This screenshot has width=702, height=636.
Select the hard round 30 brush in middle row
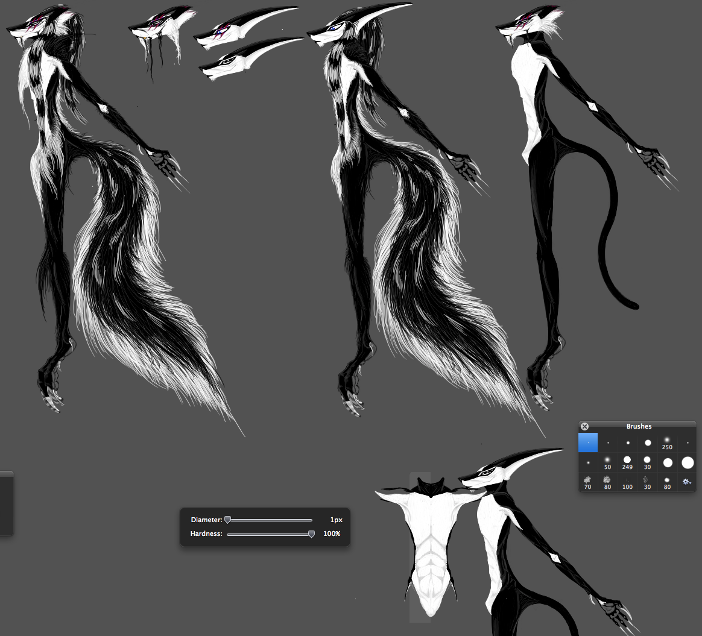[x=647, y=462]
